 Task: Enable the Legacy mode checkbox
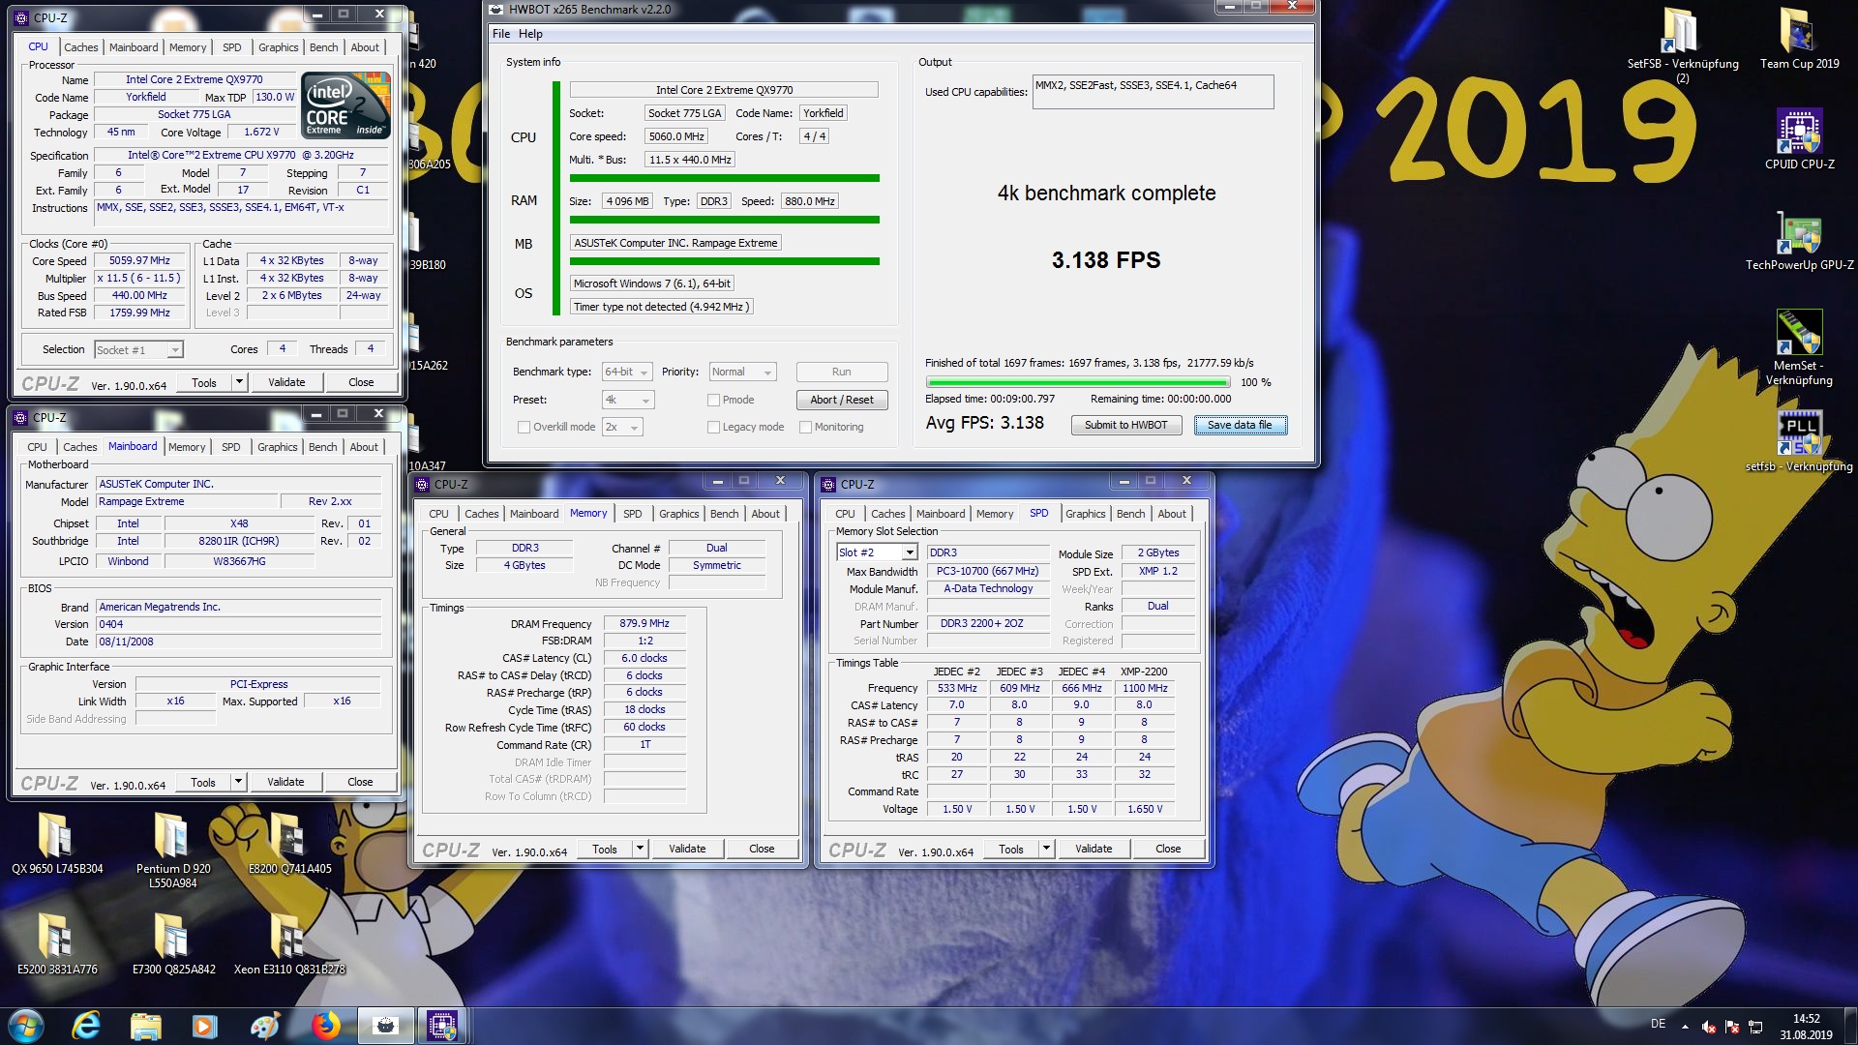point(713,427)
